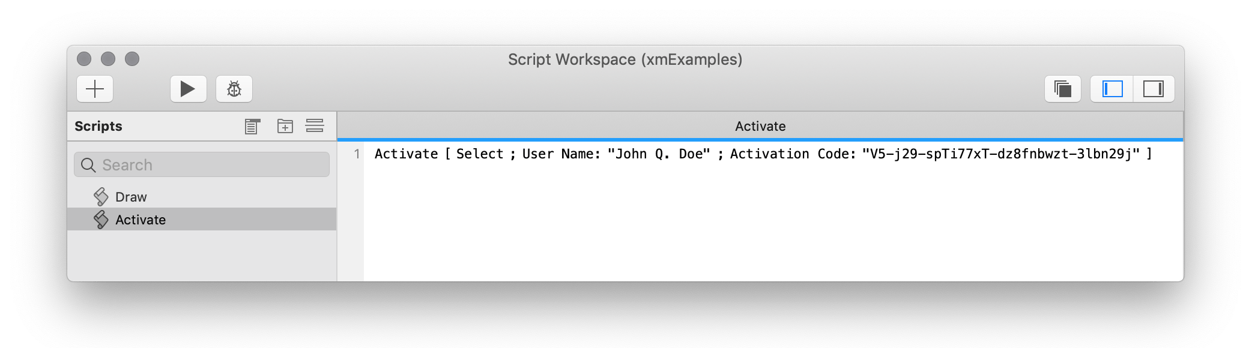Click line number 1 in the editor

coord(356,154)
